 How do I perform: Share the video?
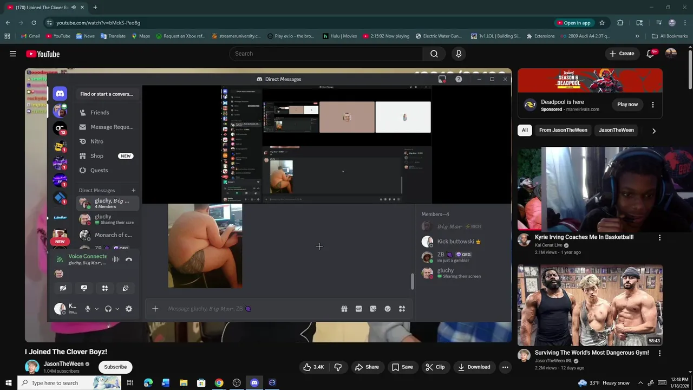pyautogui.click(x=367, y=367)
